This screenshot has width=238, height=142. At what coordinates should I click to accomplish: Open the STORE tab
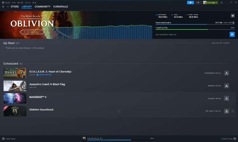click(15, 7)
